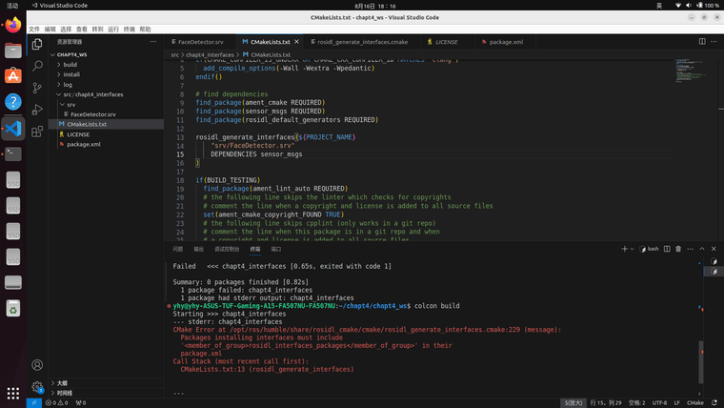This screenshot has height=408, width=724.
Task: Open notifications bell in status bar
Action: [x=714, y=403]
